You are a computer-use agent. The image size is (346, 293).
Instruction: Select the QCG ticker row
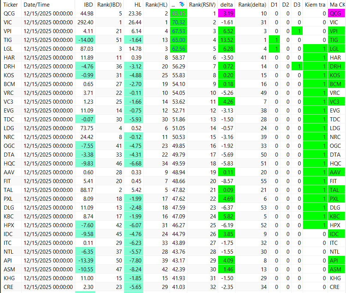coord(173,14)
